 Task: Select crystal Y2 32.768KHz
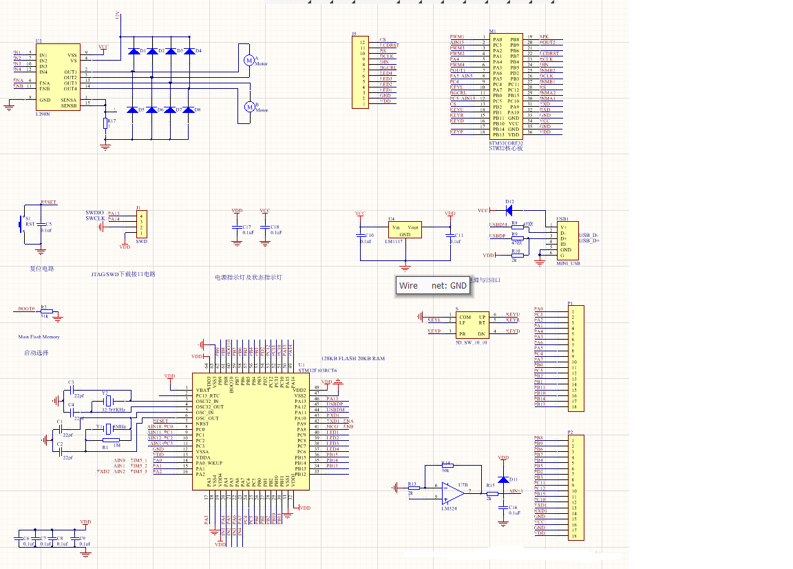107,402
